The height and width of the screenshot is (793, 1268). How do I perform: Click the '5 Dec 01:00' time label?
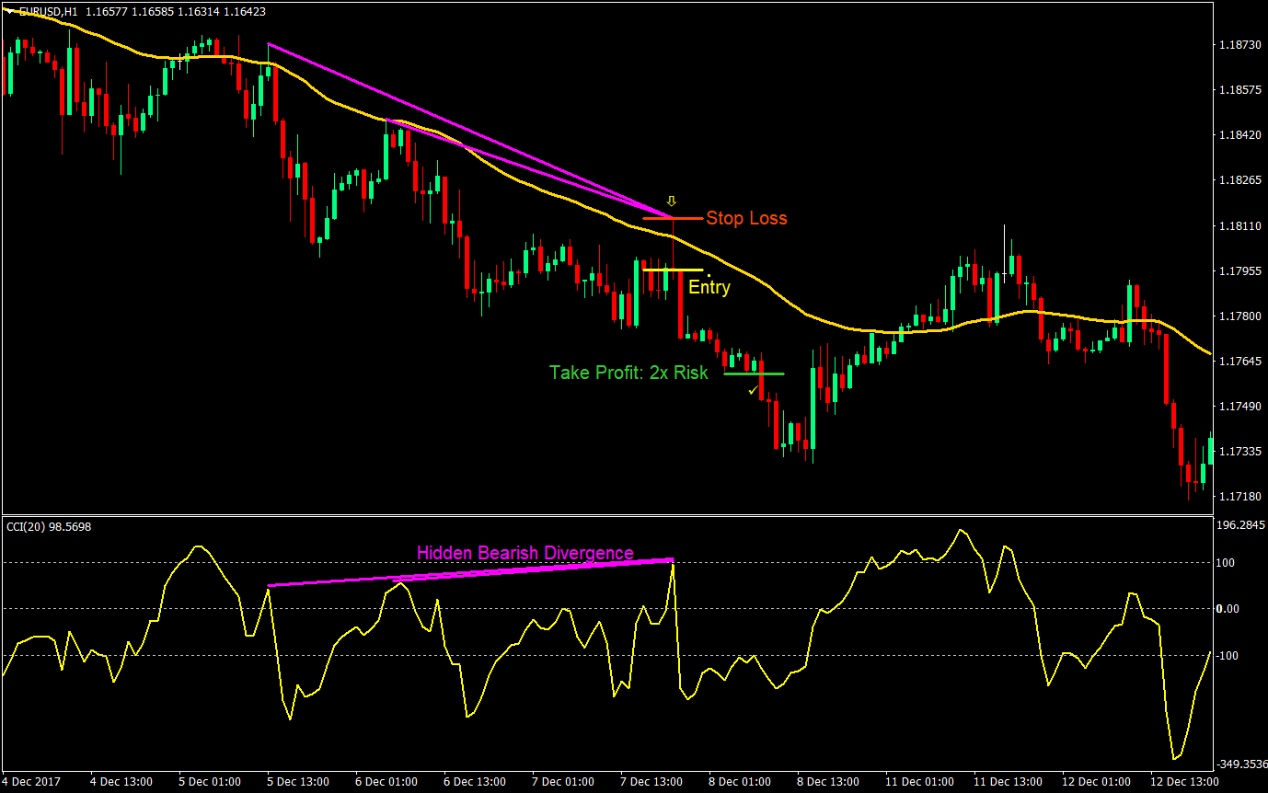tap(210, 782)
